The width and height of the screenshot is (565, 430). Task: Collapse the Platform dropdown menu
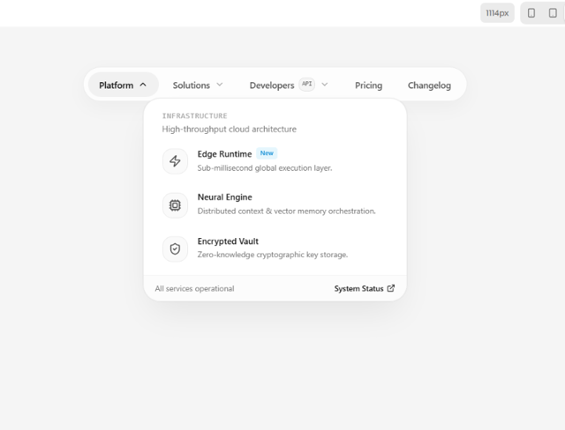[x=124, y=85]
